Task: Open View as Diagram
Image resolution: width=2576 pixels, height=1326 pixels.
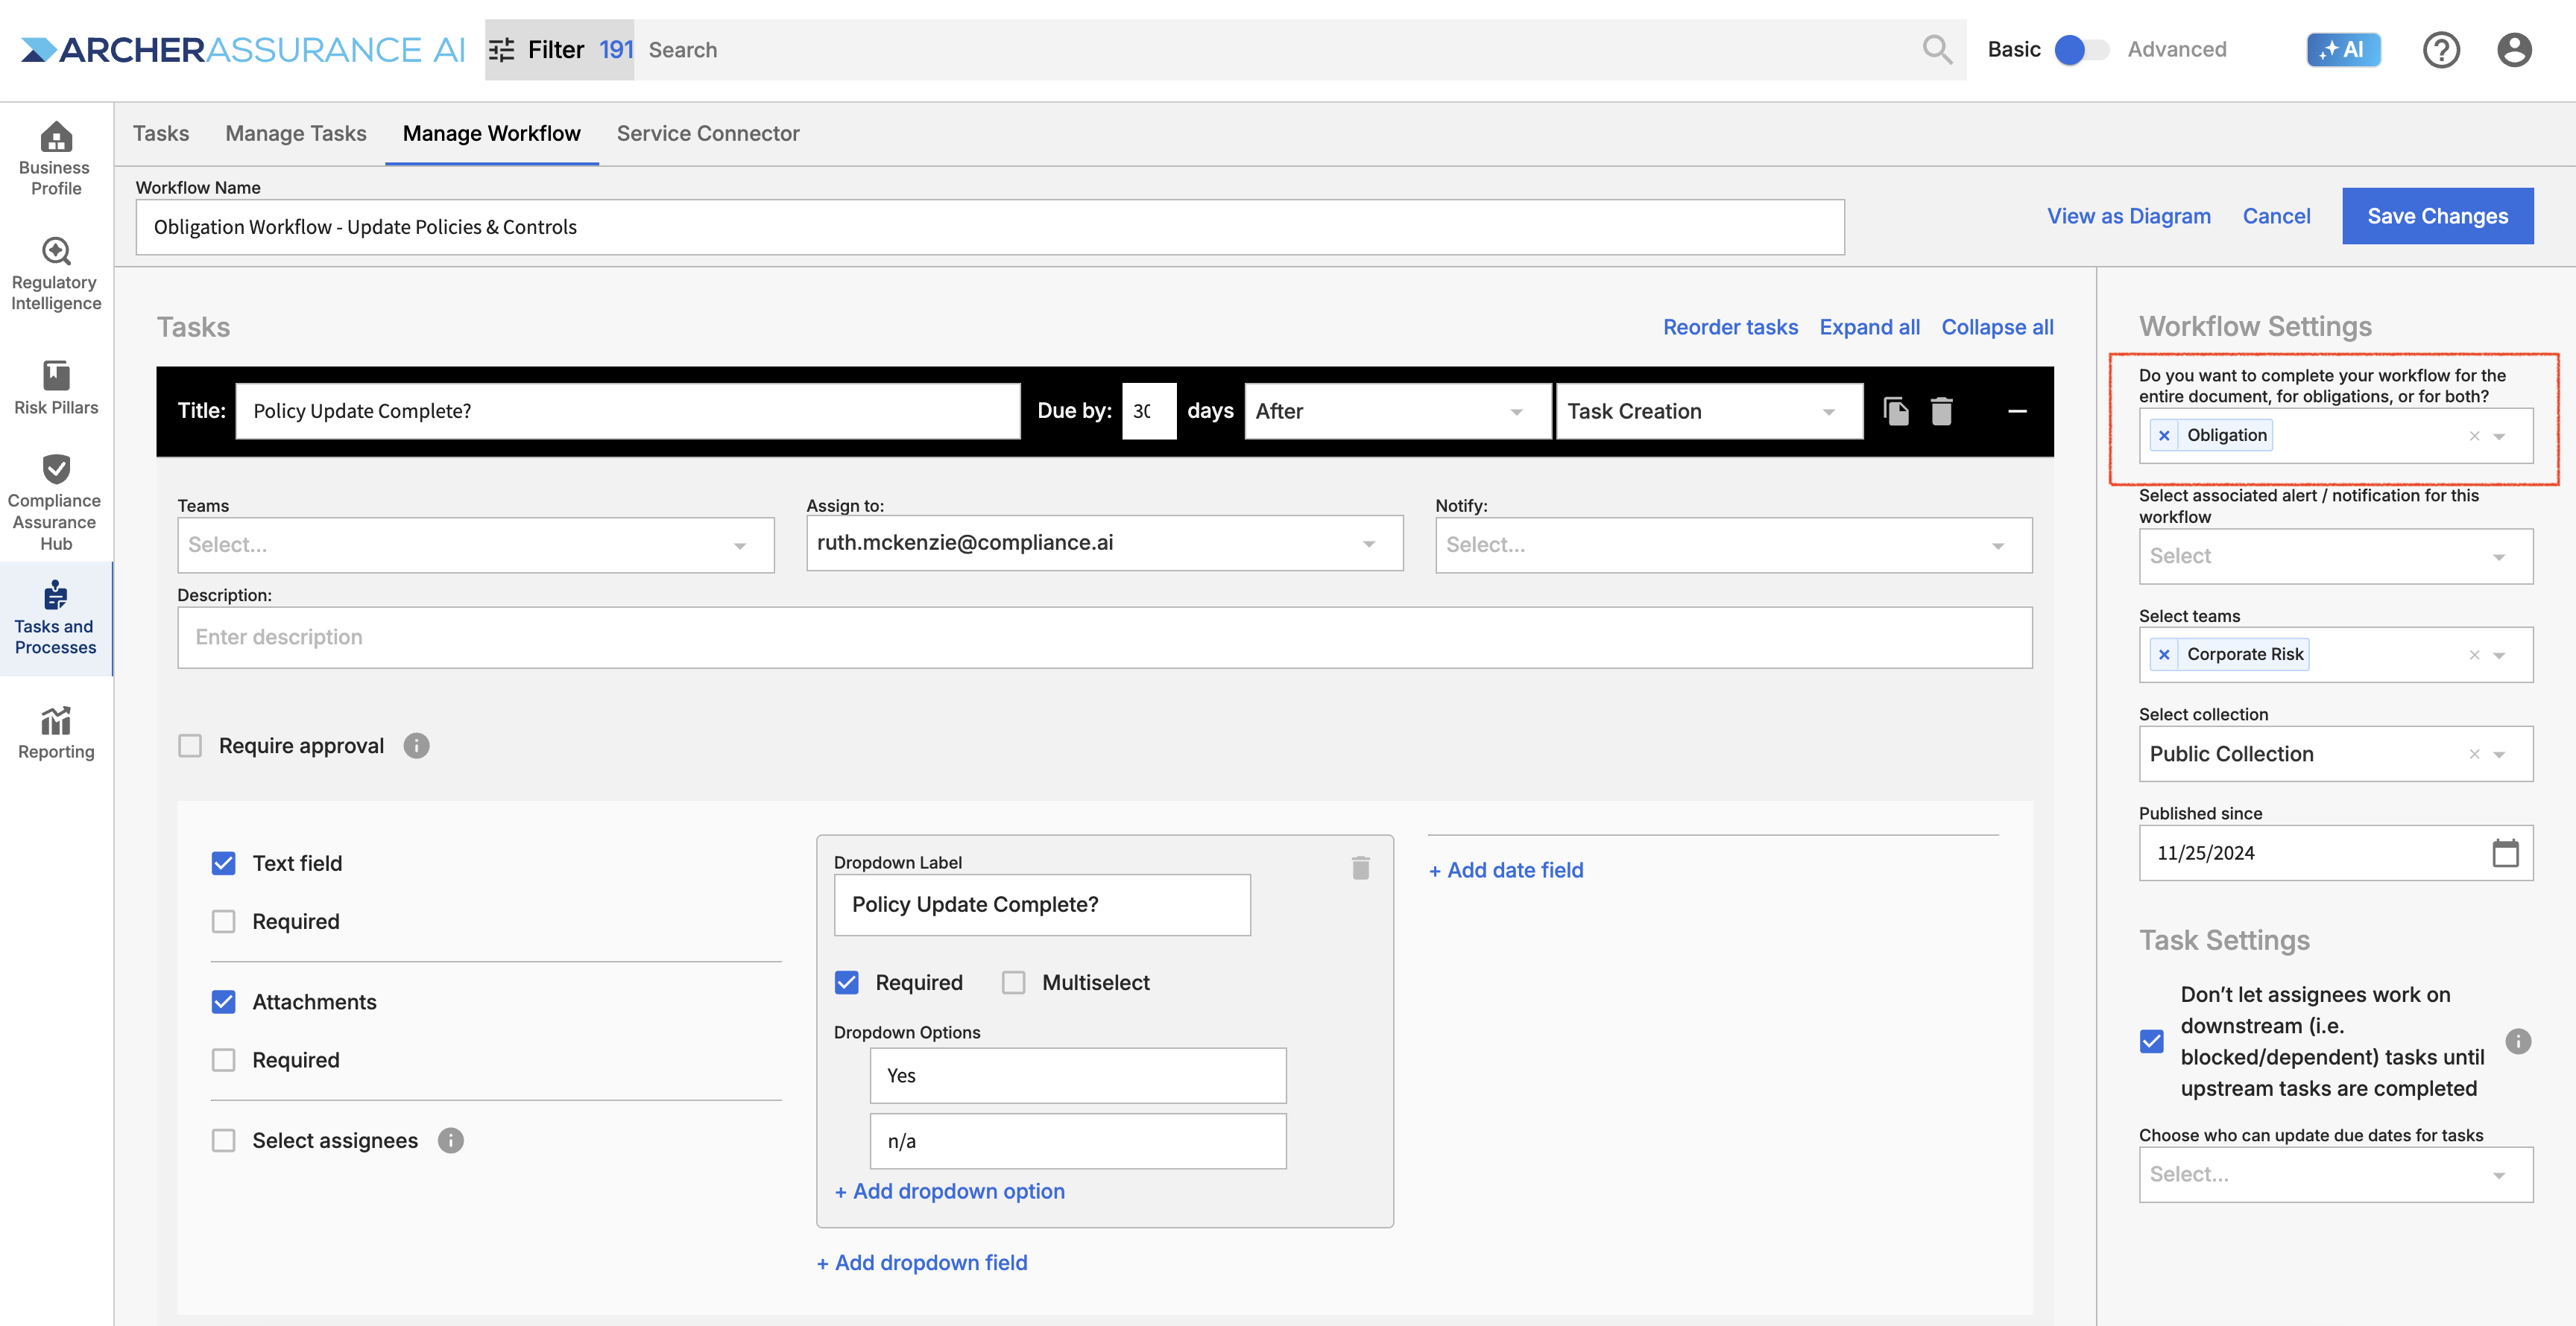Action: click(x=2128, y=216)
